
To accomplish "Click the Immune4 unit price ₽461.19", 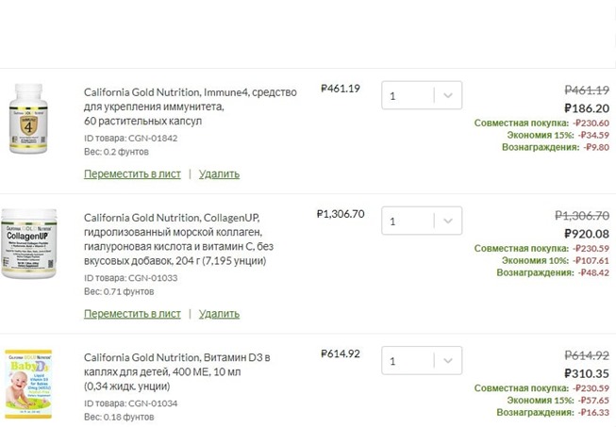I will click(340, 89).
